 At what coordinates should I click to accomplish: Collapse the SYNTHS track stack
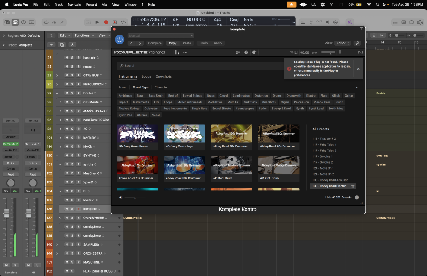57,156
